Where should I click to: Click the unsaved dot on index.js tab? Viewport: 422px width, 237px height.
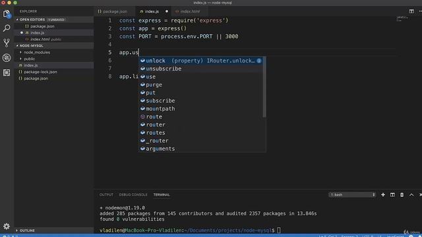click(x=167, y=11)
